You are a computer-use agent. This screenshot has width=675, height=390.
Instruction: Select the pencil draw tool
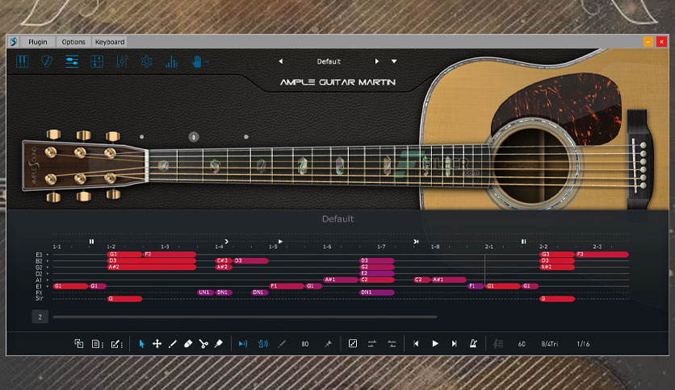173,343
